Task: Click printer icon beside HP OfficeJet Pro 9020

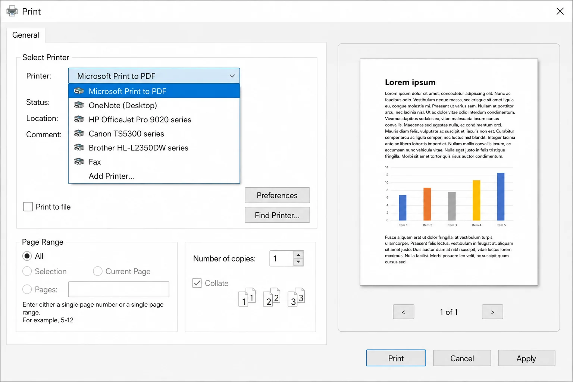Action: coord(79,119)
